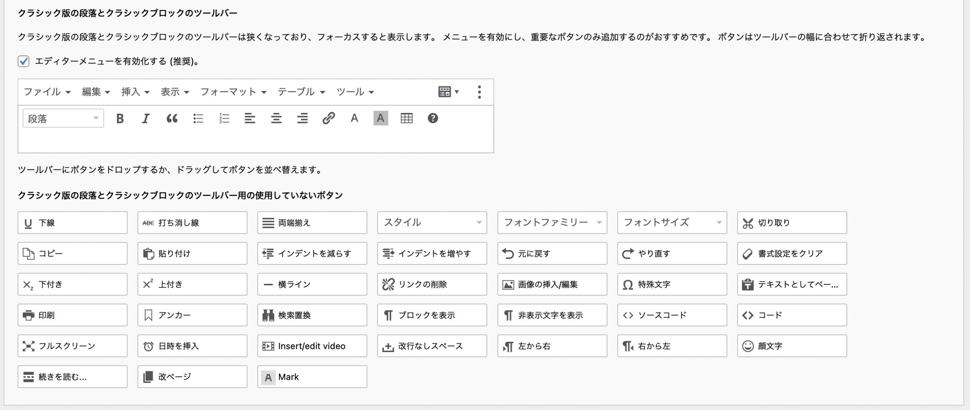
Task: Click the text color A icon
Action: (354, 118)
